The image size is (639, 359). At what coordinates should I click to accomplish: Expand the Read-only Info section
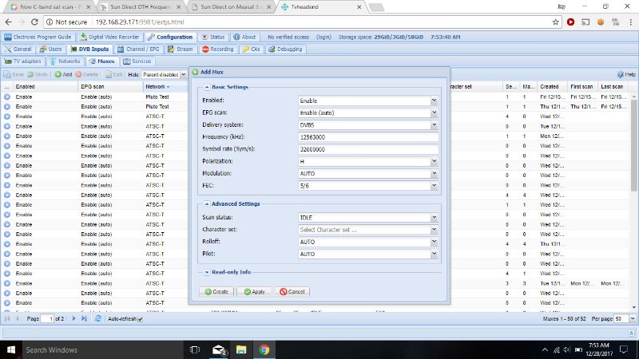[x=207, y=272]
